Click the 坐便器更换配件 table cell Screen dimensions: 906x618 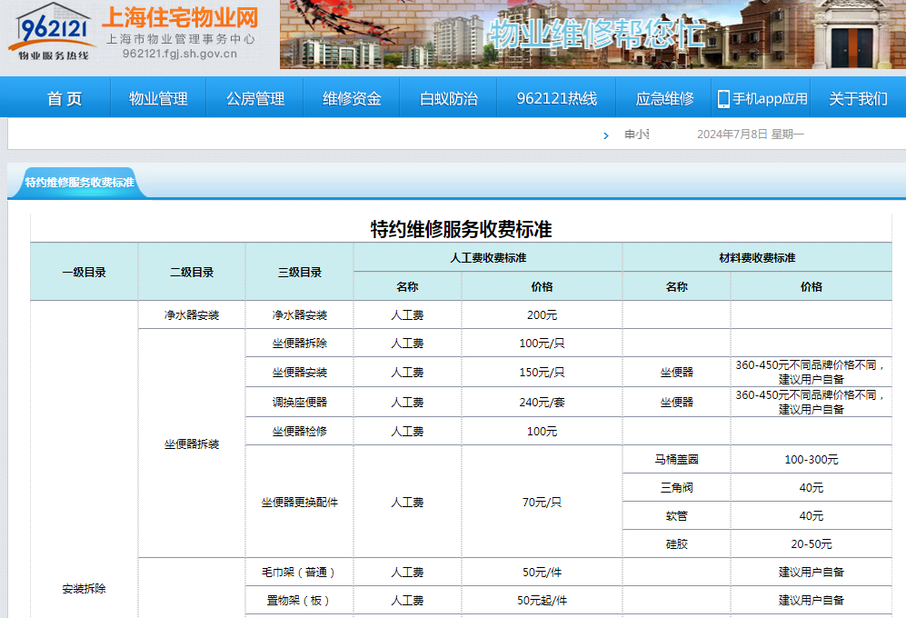coord(299,502)
